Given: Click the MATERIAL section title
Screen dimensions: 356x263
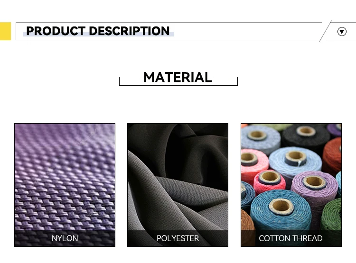Looking at the screenshot, I should click(x=178, y=77).
